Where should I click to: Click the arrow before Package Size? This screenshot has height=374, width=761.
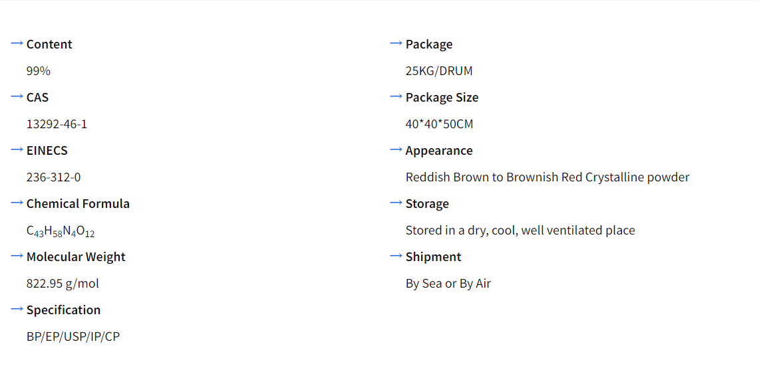(396, 96)
